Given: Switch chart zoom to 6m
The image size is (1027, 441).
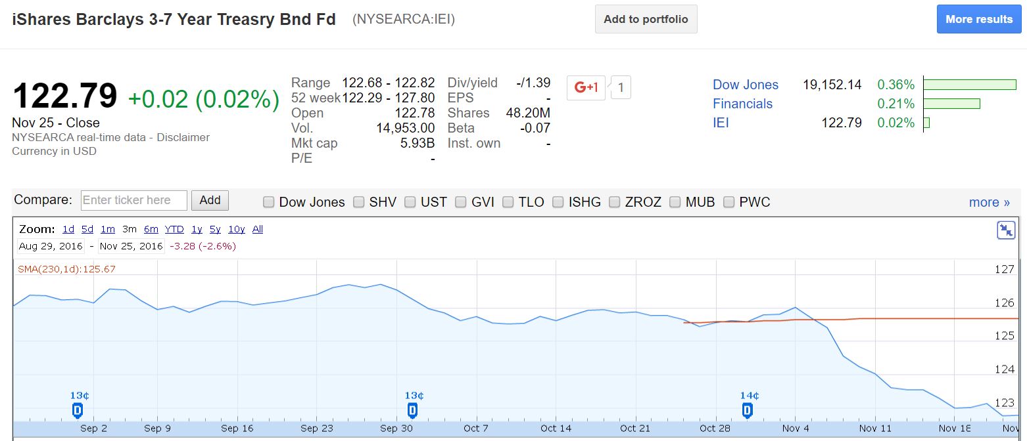Looking at the screenshot, I should pos(151,229).
